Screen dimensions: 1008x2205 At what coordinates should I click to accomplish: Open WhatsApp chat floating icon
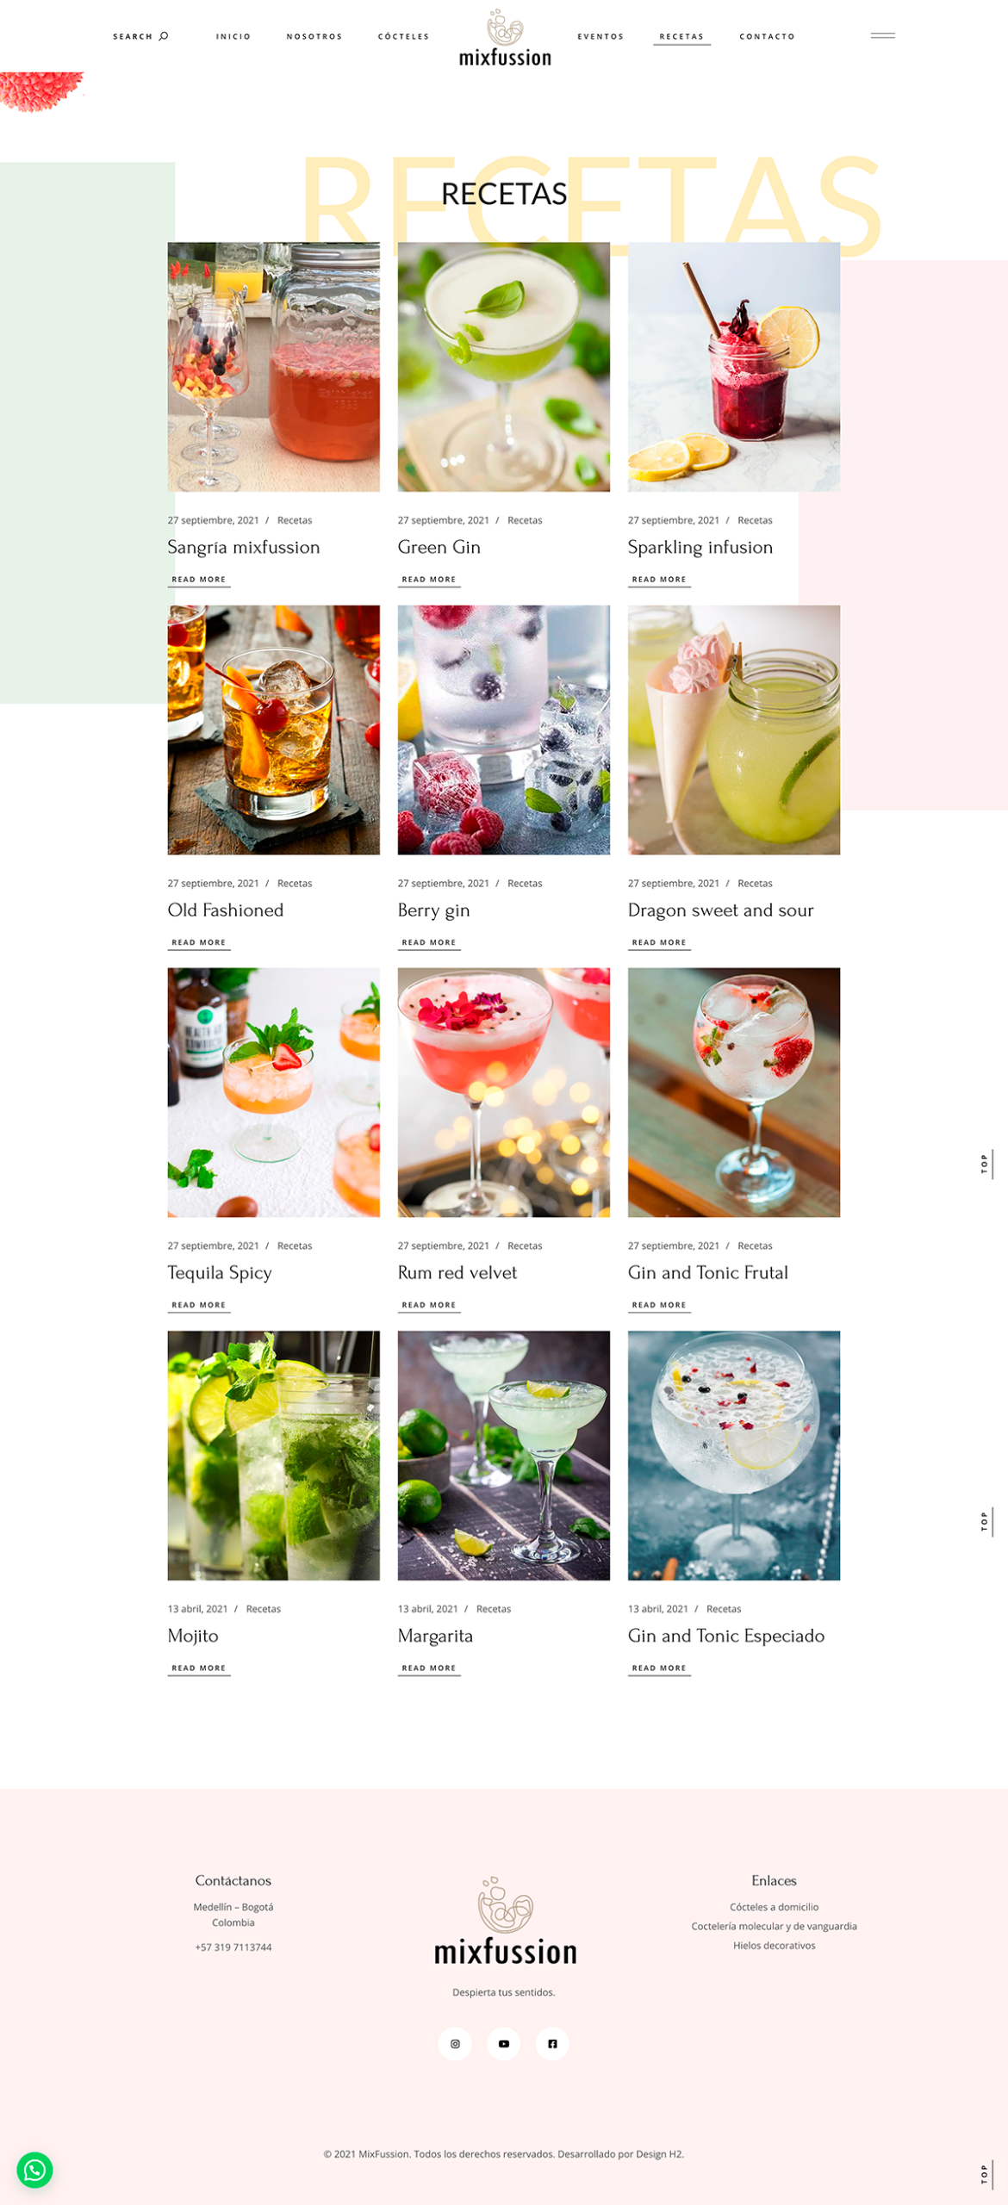click(34, 2169)
